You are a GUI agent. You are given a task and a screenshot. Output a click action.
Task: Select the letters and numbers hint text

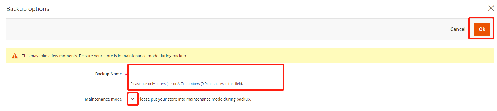tap(186, 84)
